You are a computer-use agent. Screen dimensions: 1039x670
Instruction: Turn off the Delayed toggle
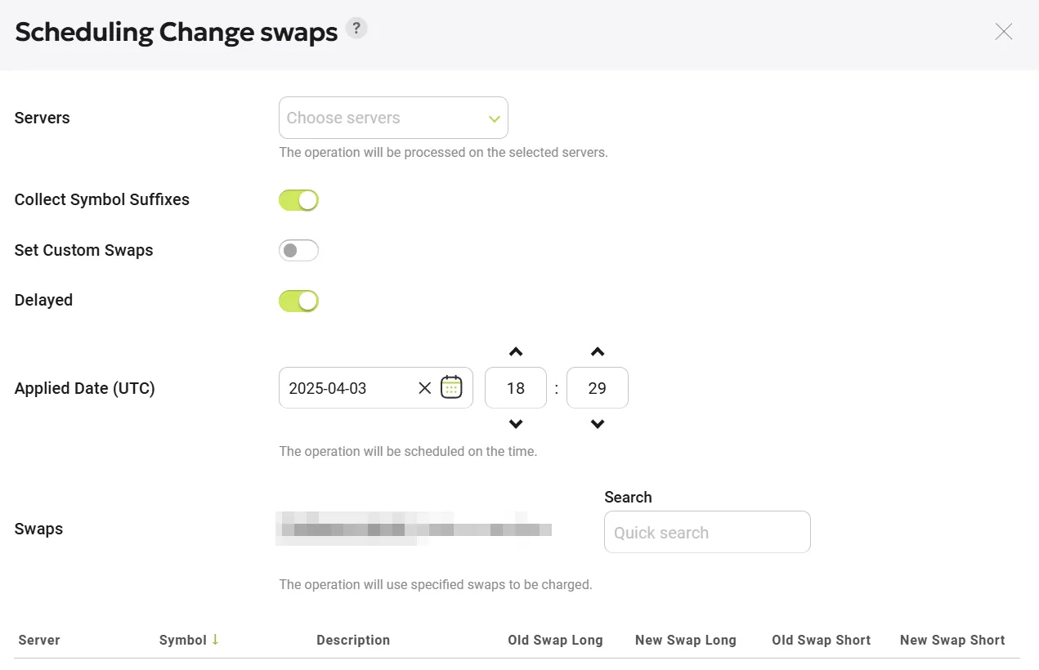[x=298, y=301]
